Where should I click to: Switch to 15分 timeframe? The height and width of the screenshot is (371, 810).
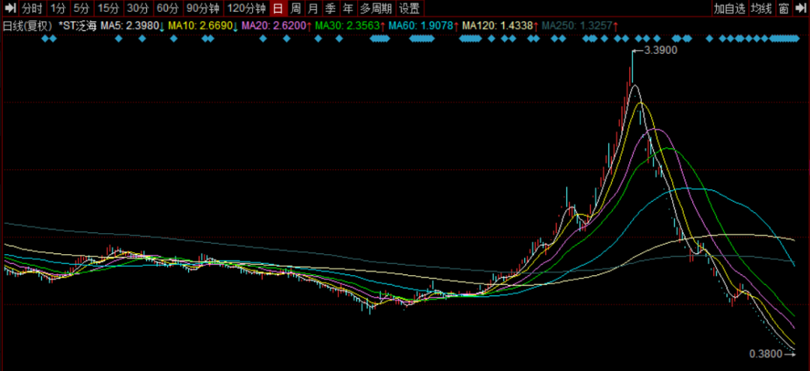point(109,9)
